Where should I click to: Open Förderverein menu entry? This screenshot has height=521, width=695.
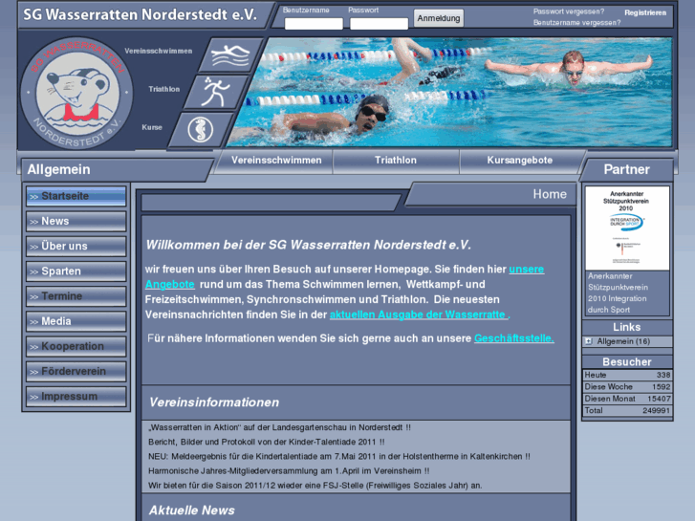pos(76,371)
